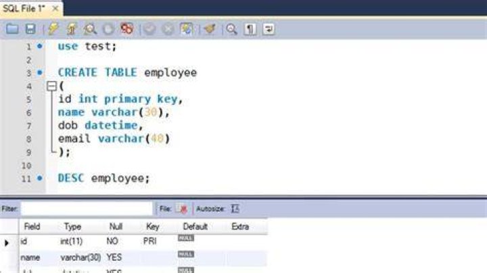Close the SQL File 1 tab
This screenshot has width=487, height=273.
coord(55,8)
